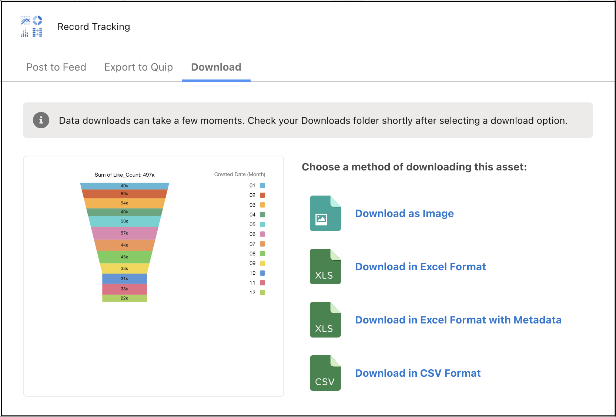
Task: Click the info icon in the notice banner
Action: pos(41,120)
